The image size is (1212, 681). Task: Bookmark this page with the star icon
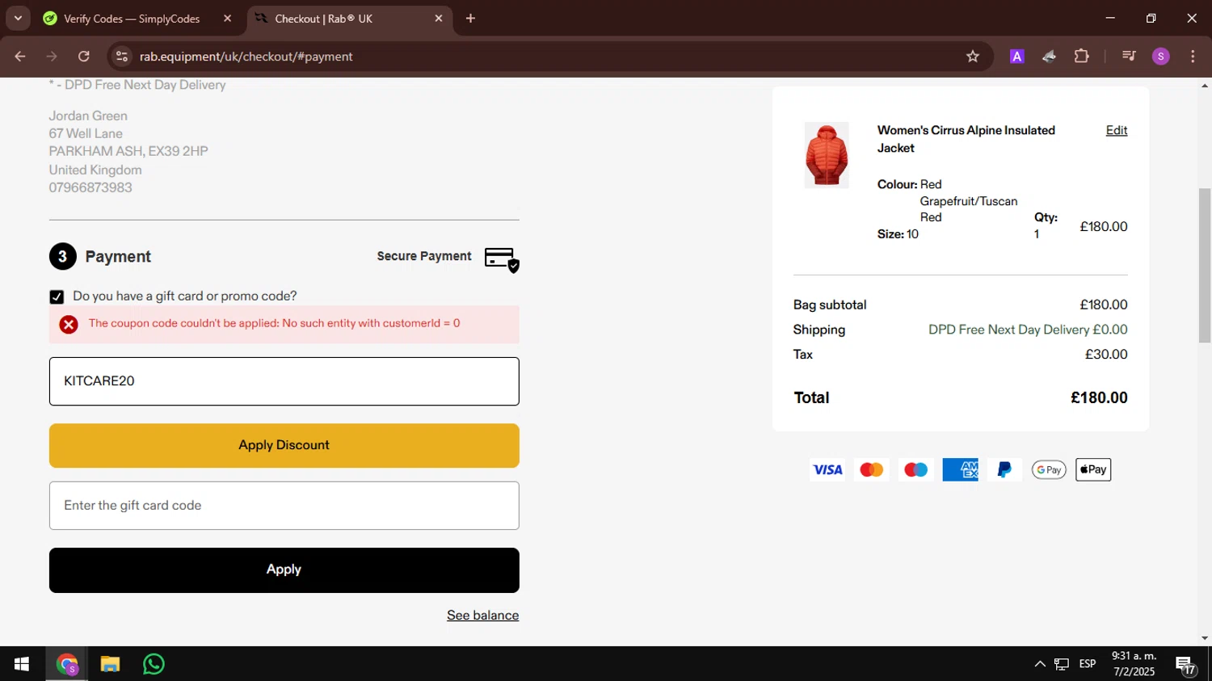click(973, 57)
